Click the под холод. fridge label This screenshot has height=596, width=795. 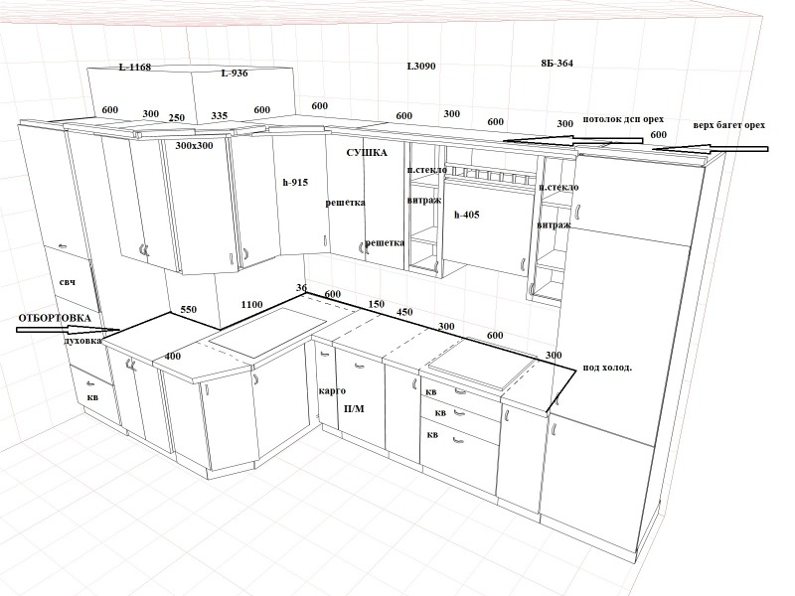tap(607, 368)
